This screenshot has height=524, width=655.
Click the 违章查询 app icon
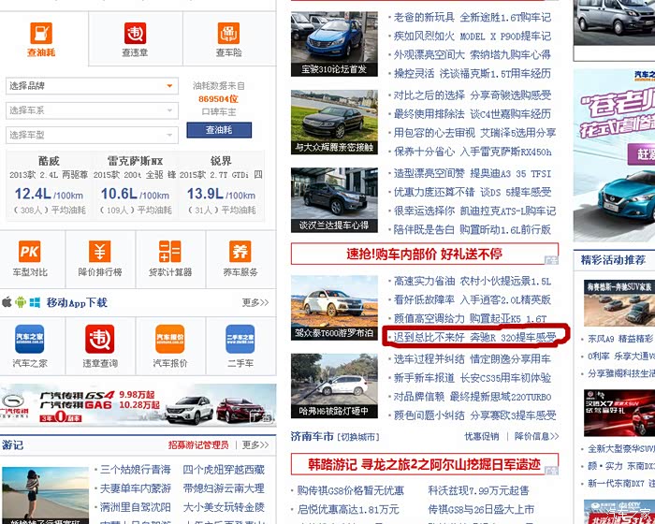99,338
